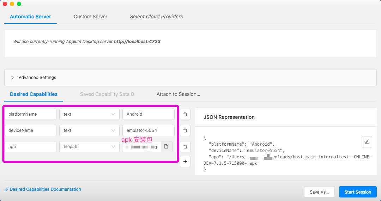This screenshot has height=201, width=381.
Task: Switch to Attach to Session tab
Action: [179, 94]
